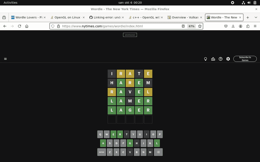Open the Wordle hamburger navigation menu

point(6,59)
